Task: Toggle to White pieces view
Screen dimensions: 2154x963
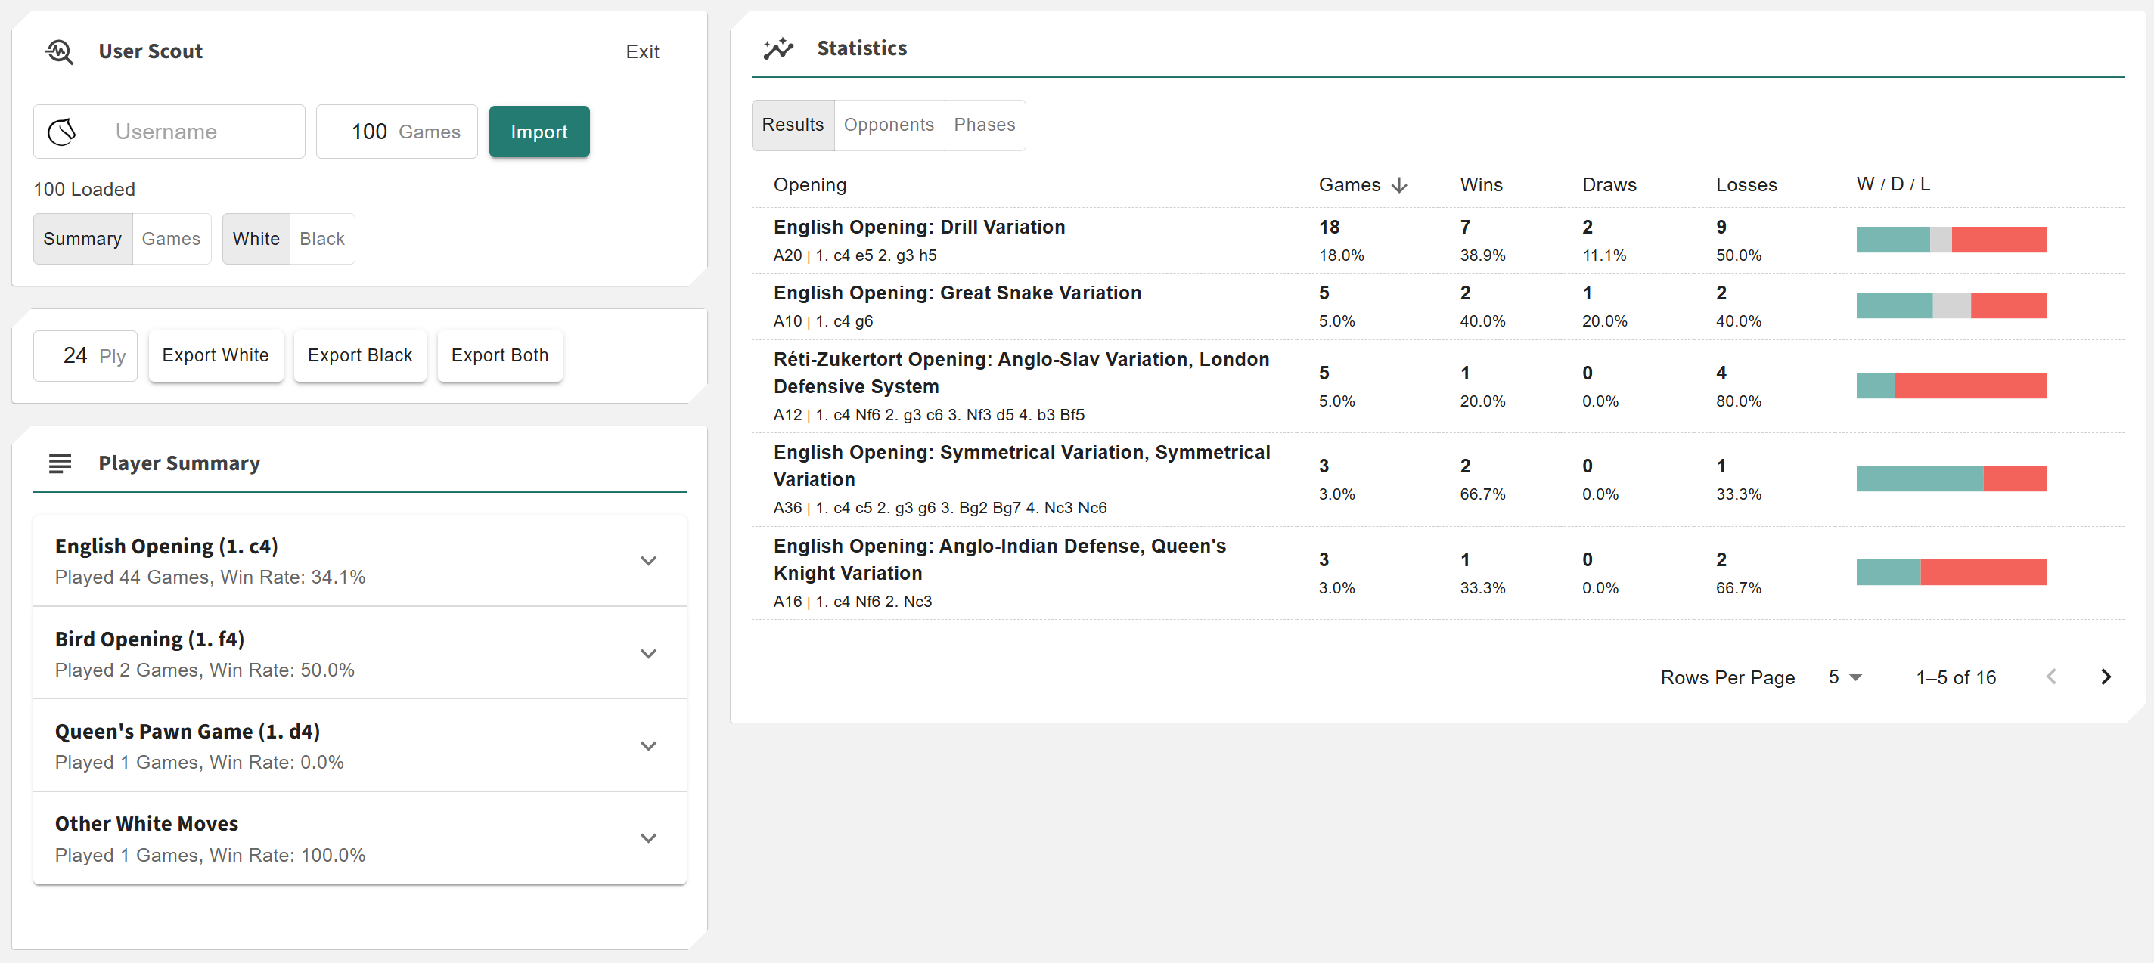Action: (x=256, y=239)
